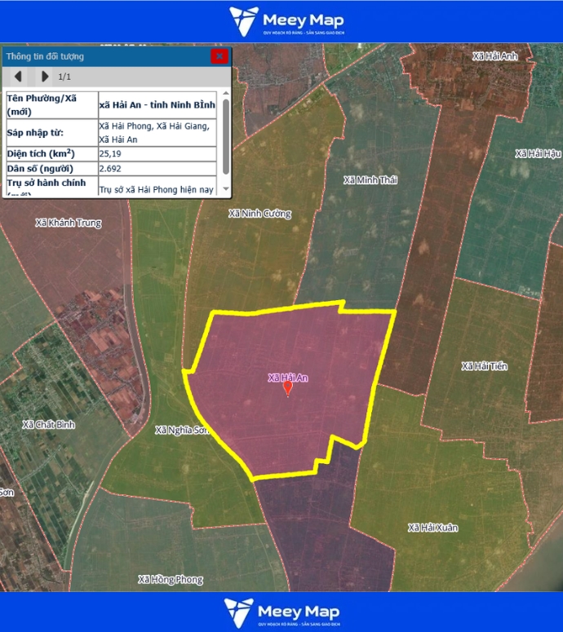
Task: Select the Xã Hồng Phong map region label
Action: click(x=170, y=579)
